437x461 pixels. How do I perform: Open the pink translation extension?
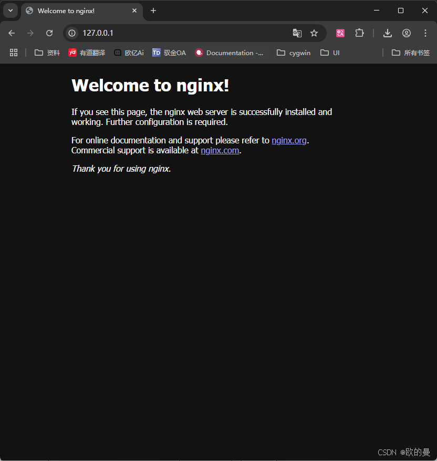tap(340, 33)
